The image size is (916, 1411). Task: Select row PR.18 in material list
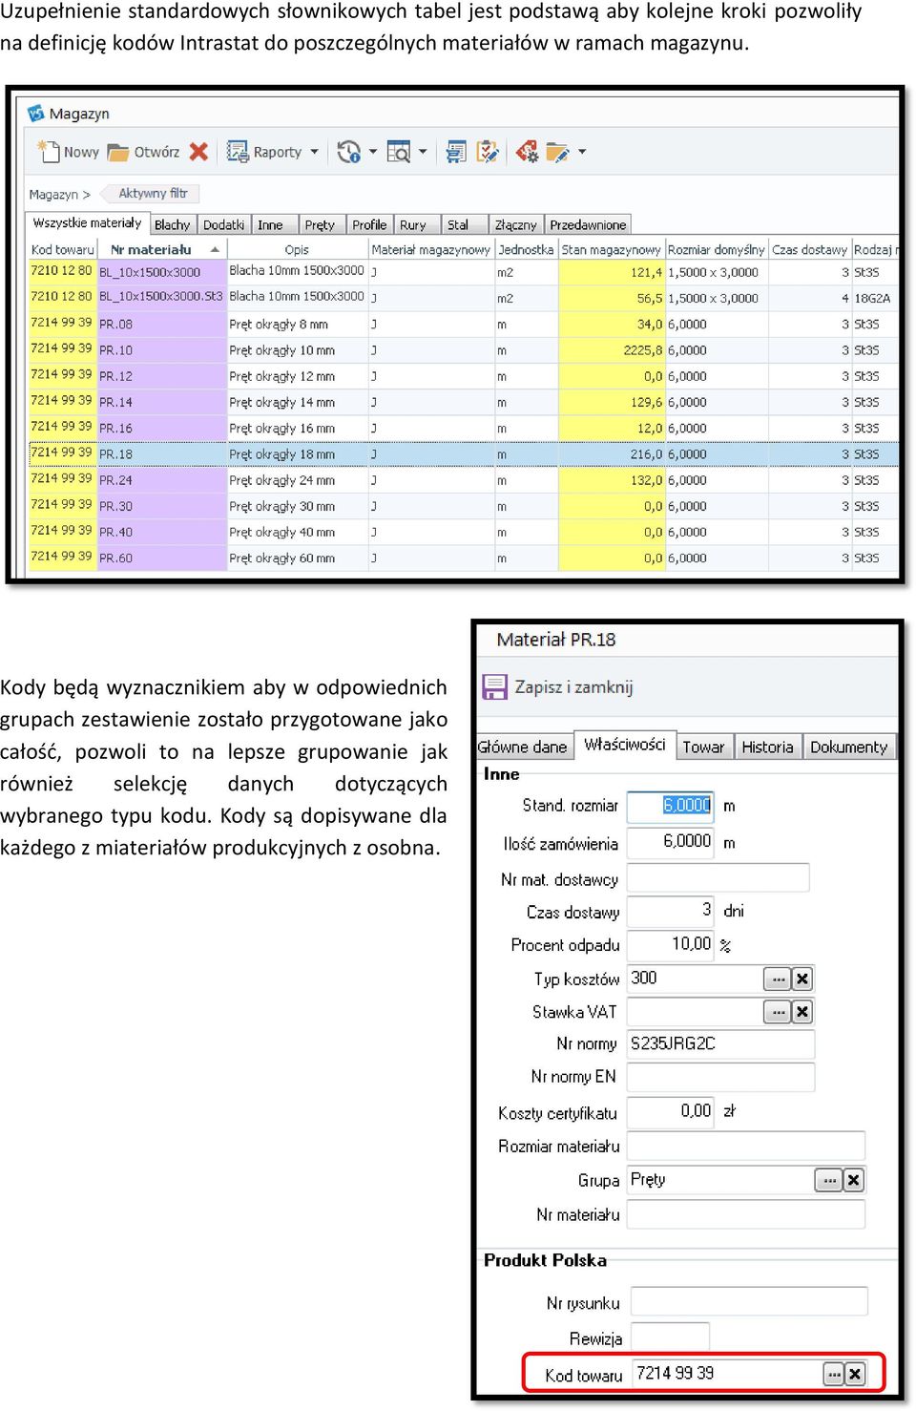tap(464, 454)
